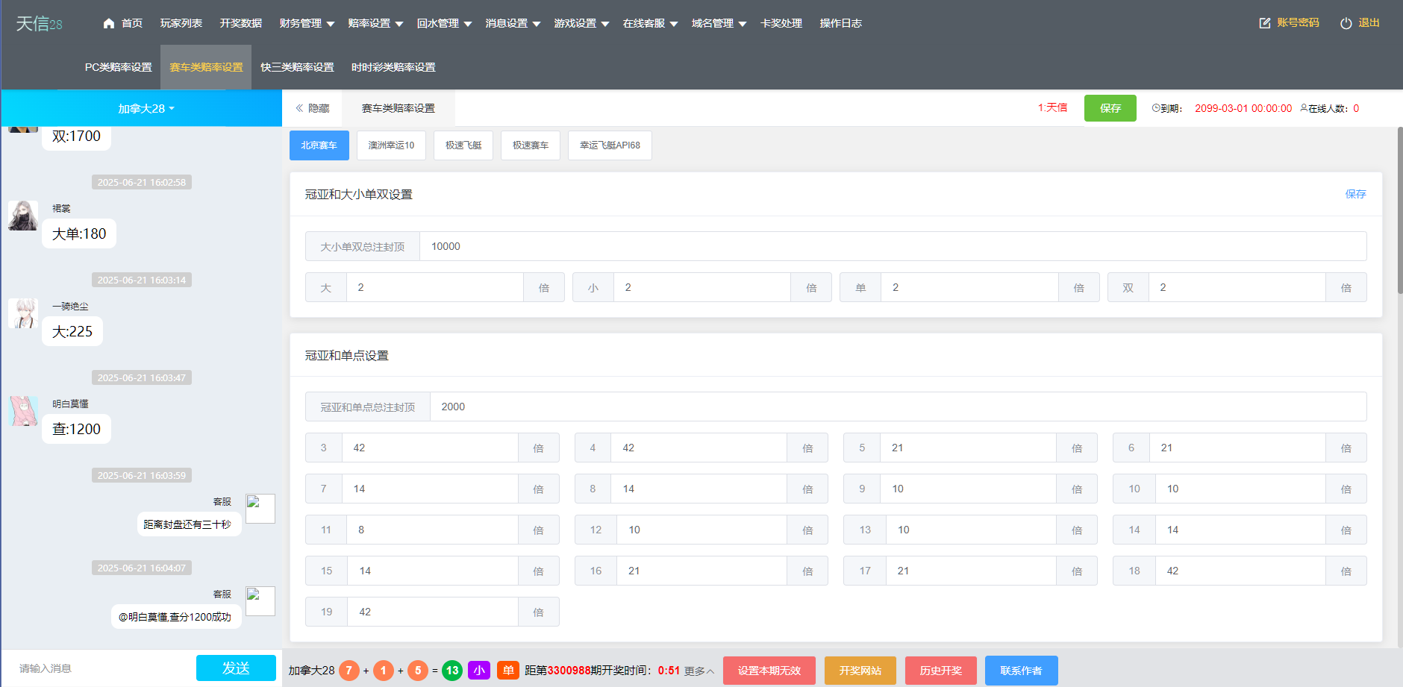
Task: Click the 退出 power icon to log out
Action: (1345, 22)
